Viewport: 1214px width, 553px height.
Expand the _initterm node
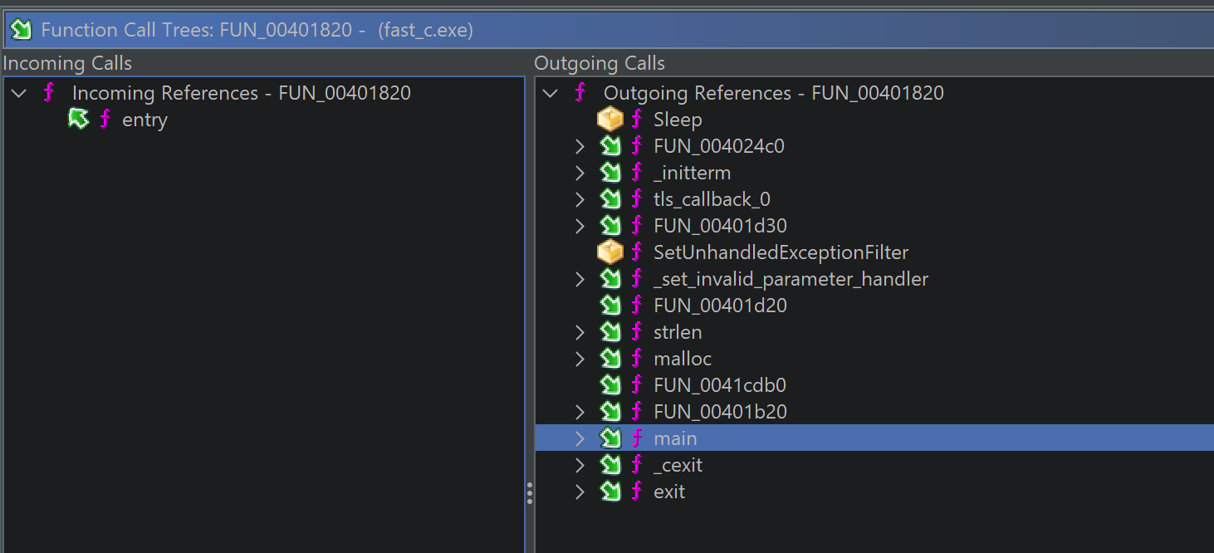pyautogui.click(x=580, y=174)
